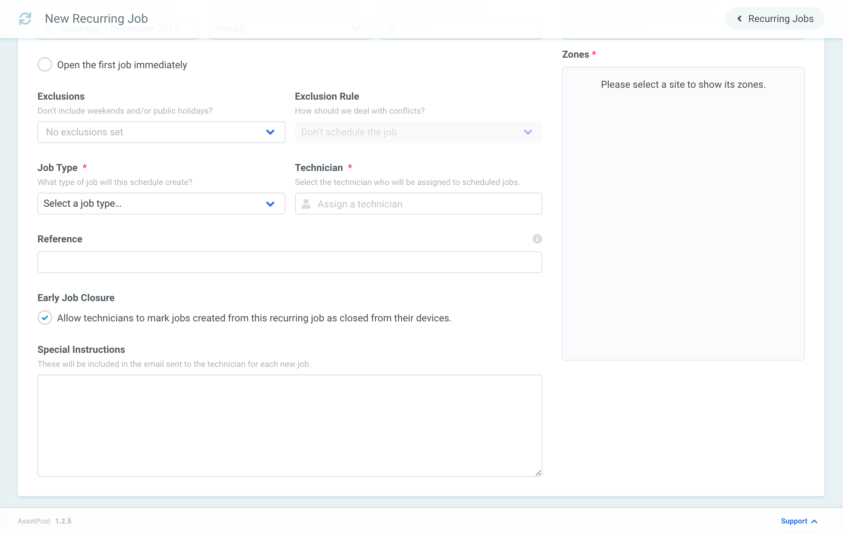Screen dimensions: 843x534
Task: Click the Technician label
Action: 319,168
